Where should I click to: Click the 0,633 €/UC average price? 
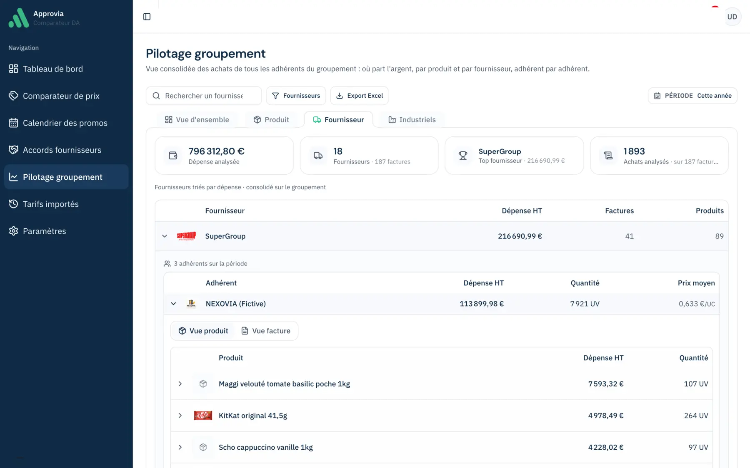pos(697,304)
